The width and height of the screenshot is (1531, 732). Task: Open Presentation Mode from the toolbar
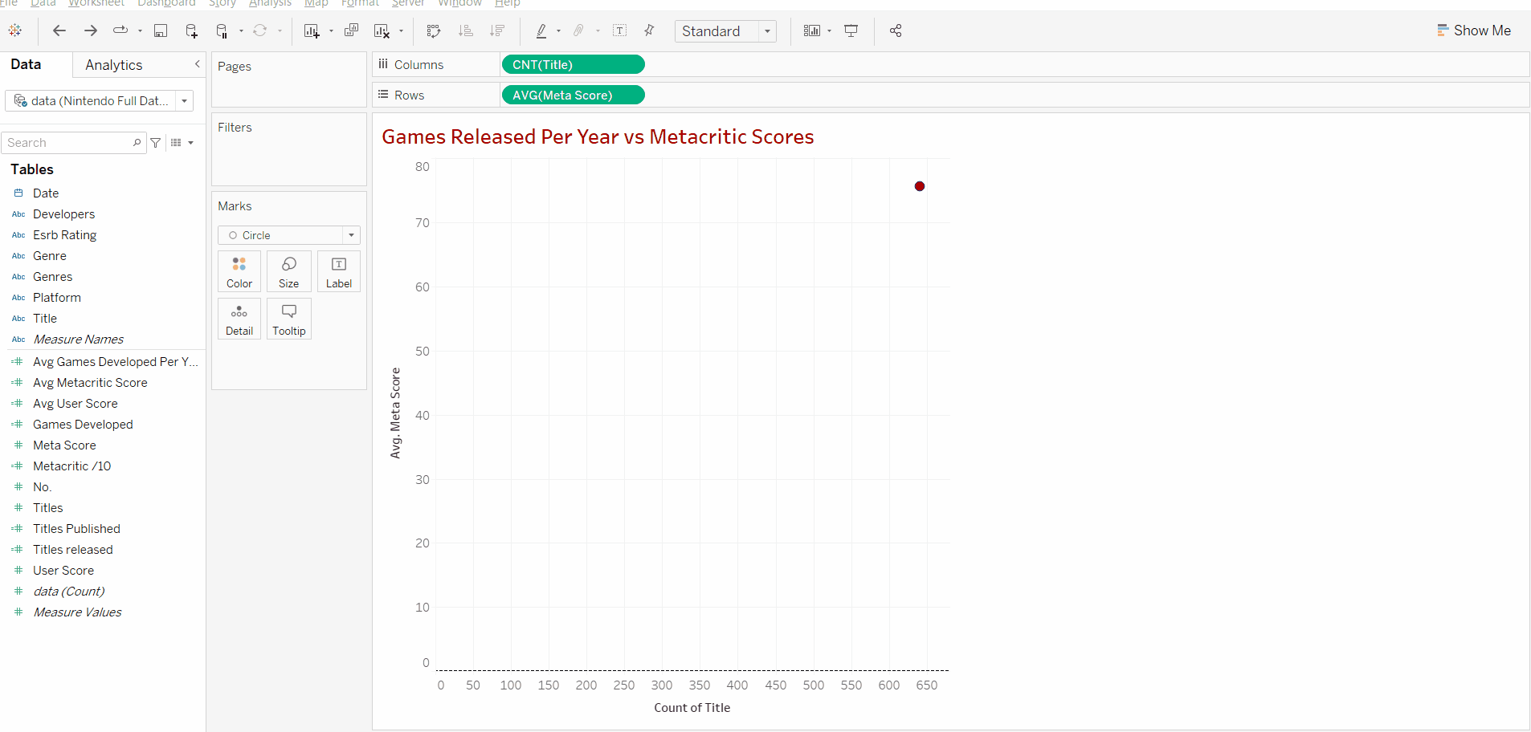click(851, 31)
